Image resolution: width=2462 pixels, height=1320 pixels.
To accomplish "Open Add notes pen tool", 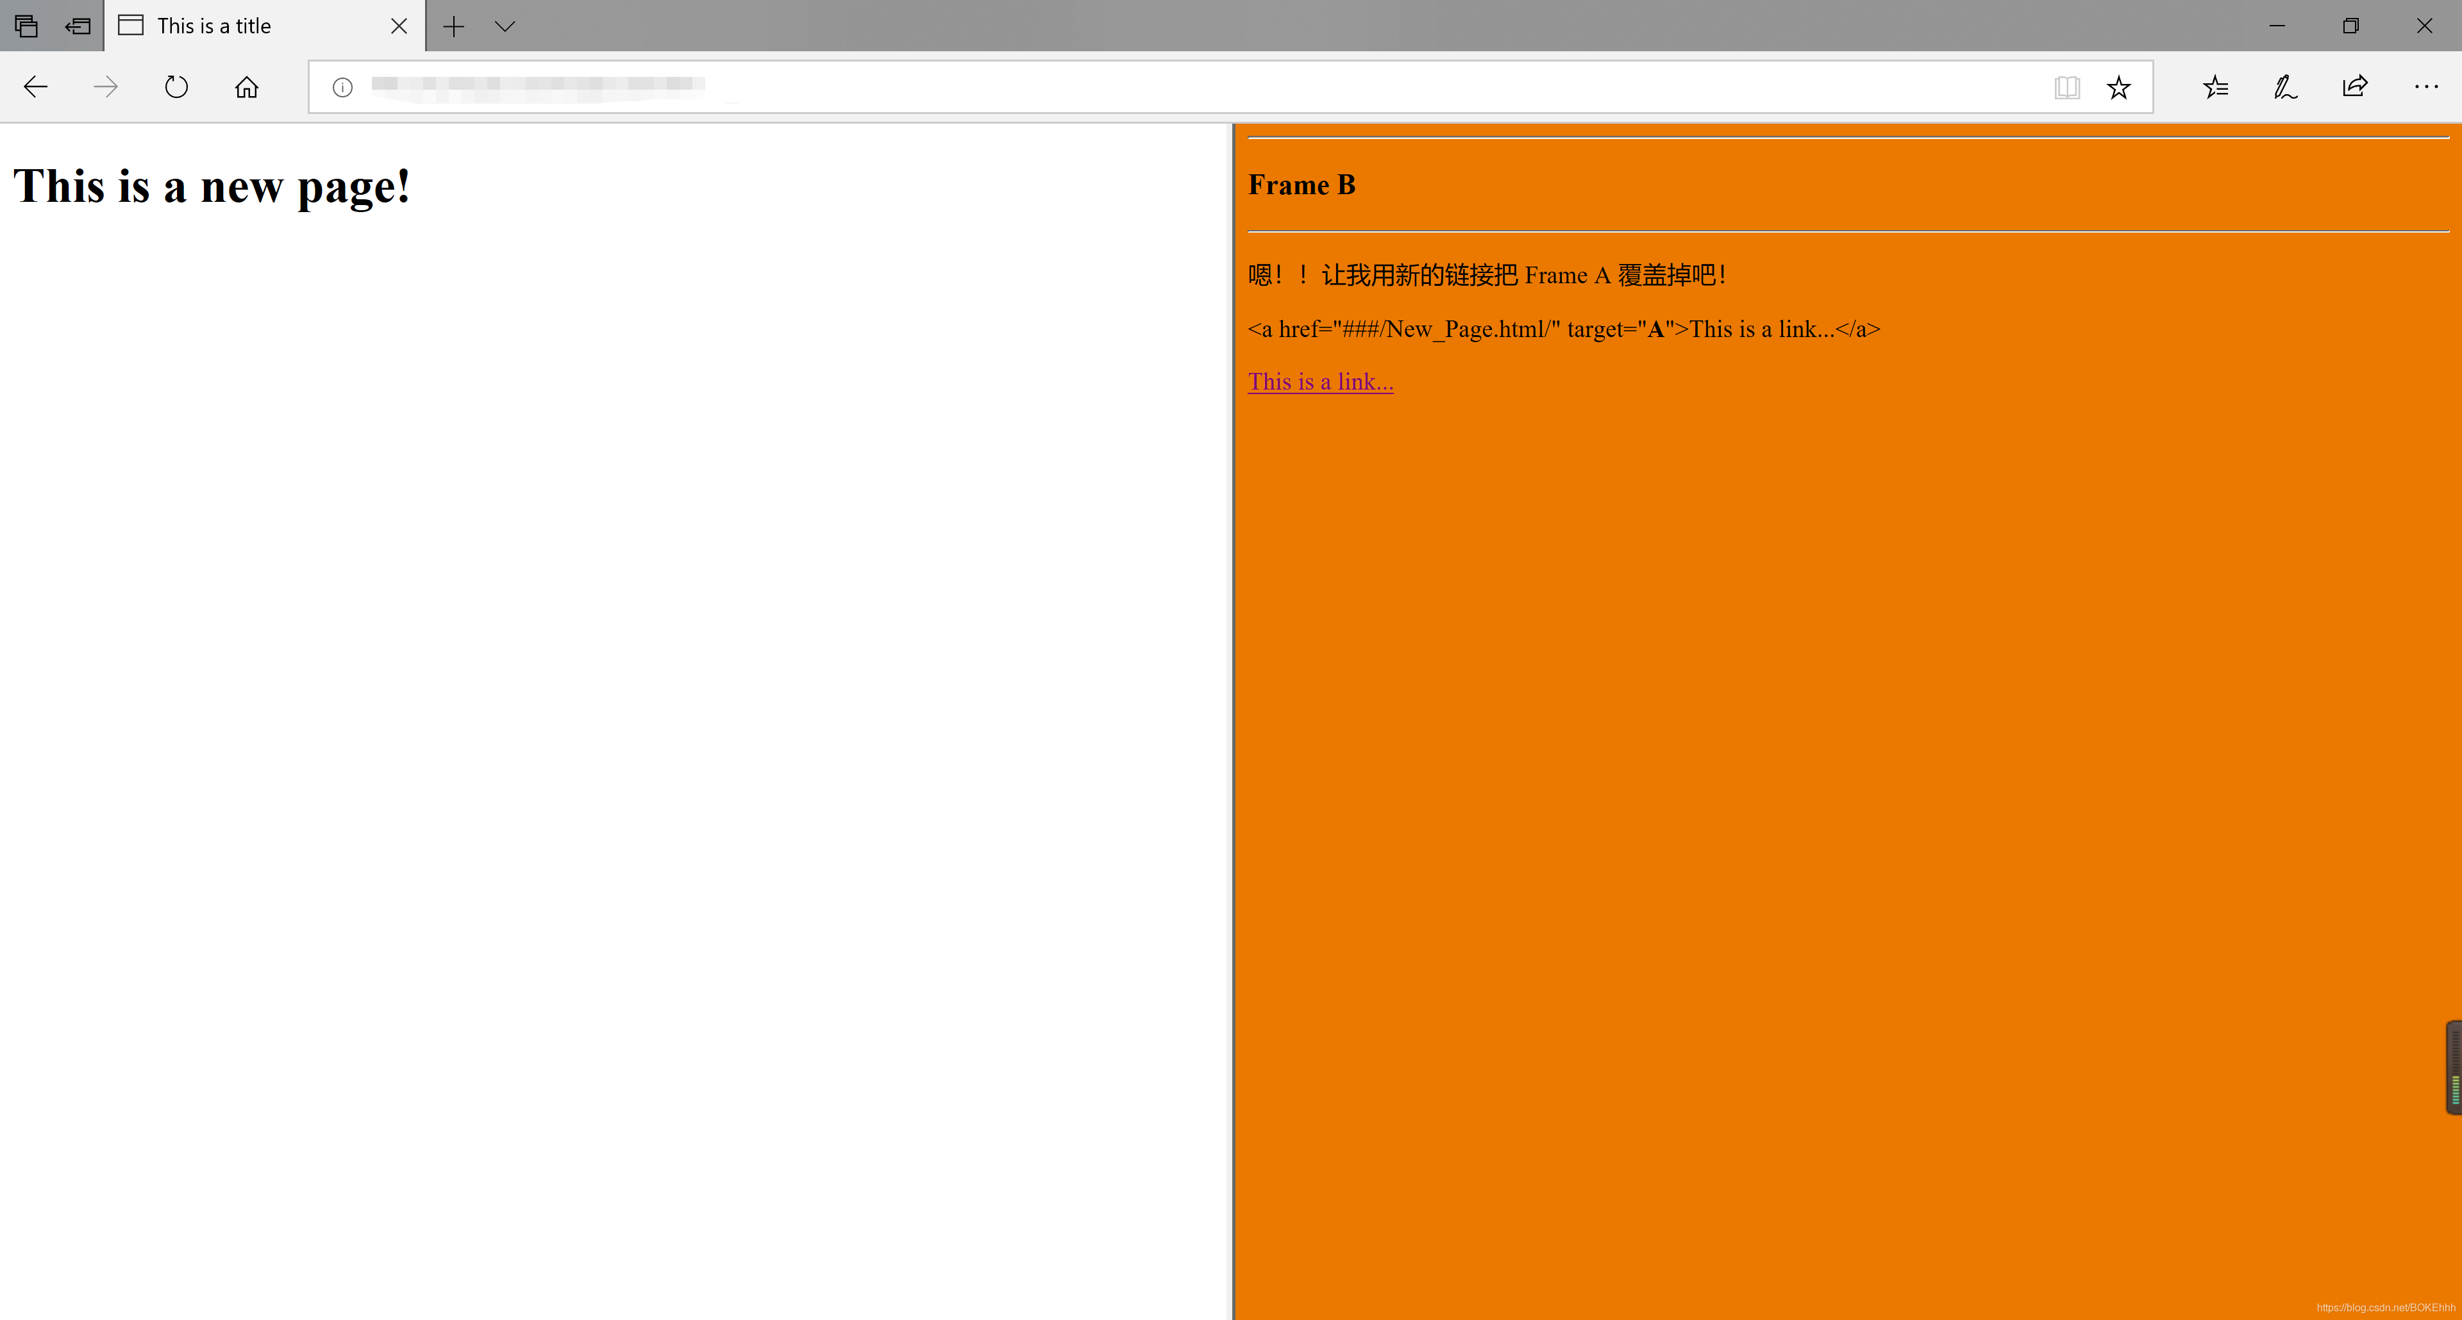I will click(2285, 87).
